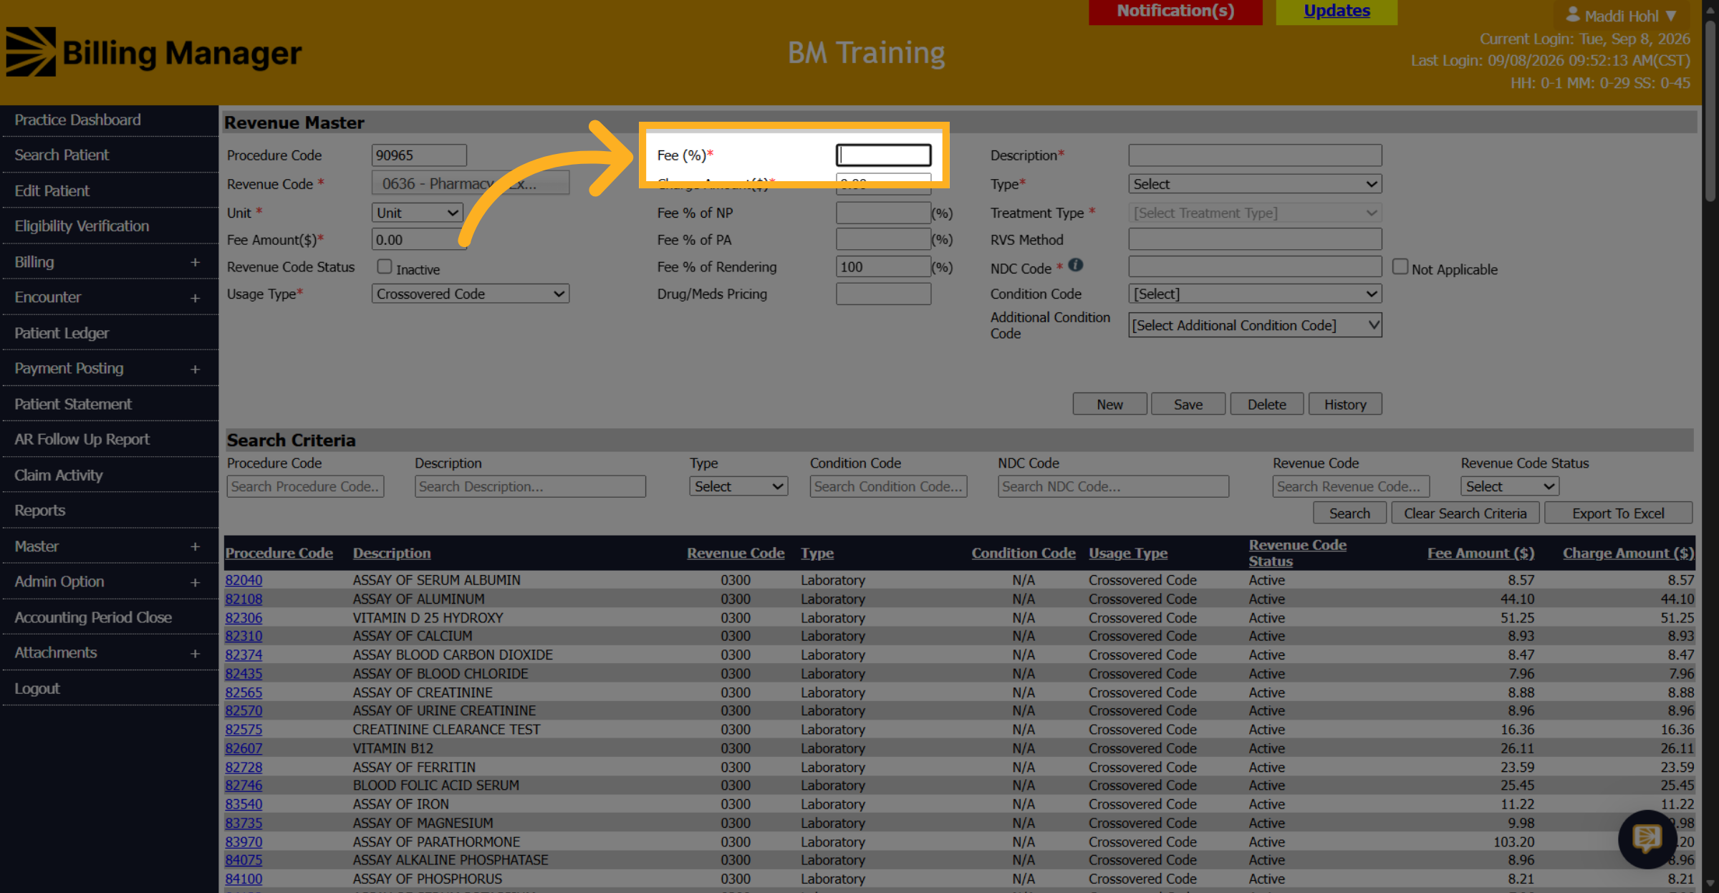The width and height of the screenshot is (1719, 893).
Task: Open the Updates link
Action: (x=1337, y=11)
